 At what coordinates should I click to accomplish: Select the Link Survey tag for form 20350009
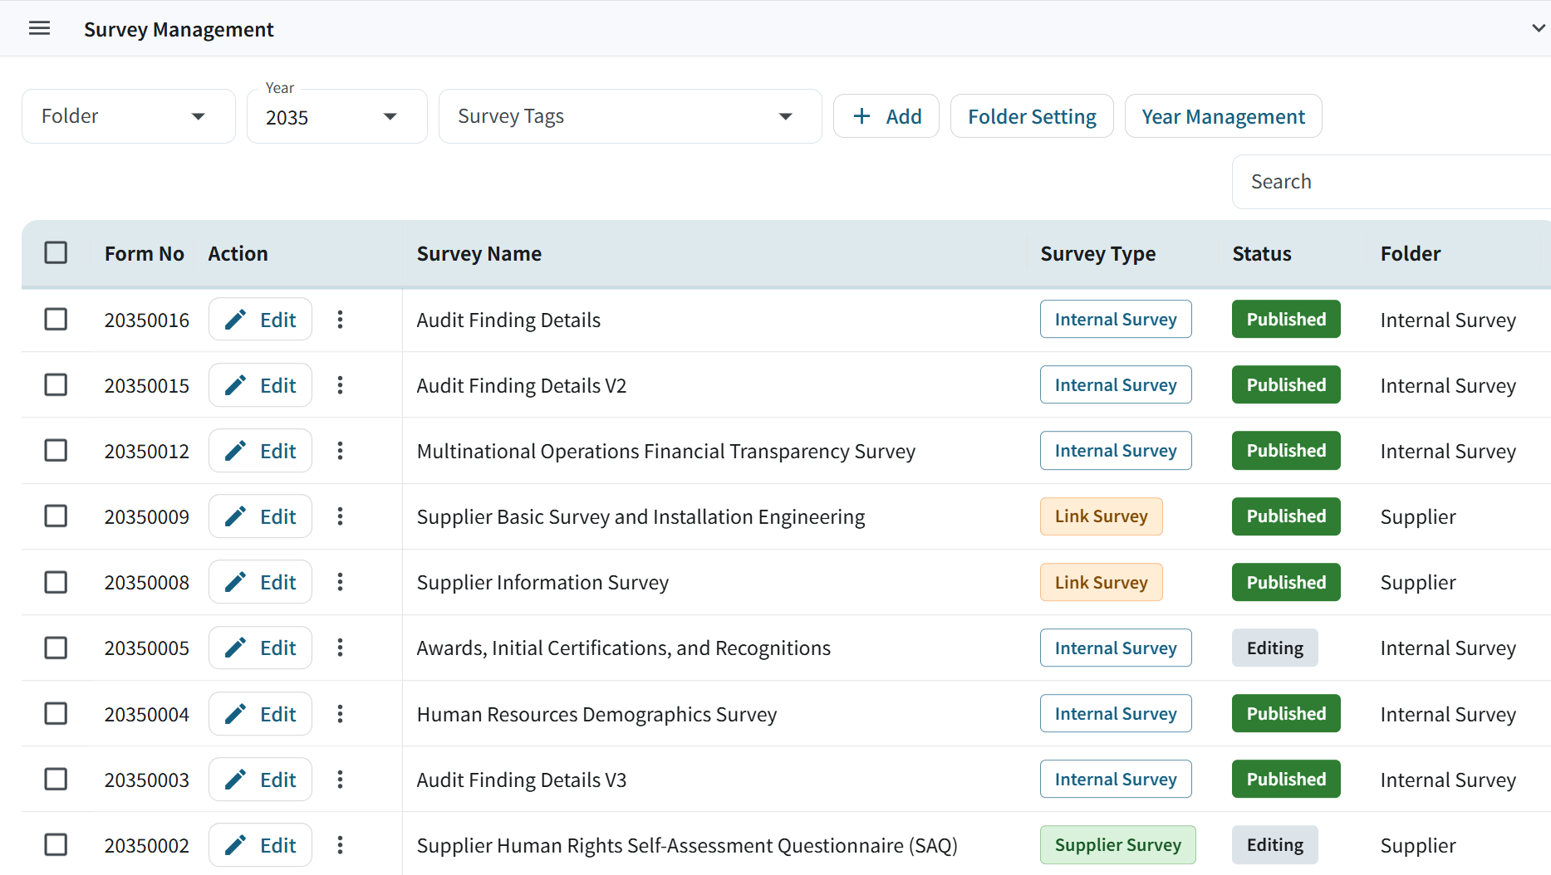pos(1101,516)
